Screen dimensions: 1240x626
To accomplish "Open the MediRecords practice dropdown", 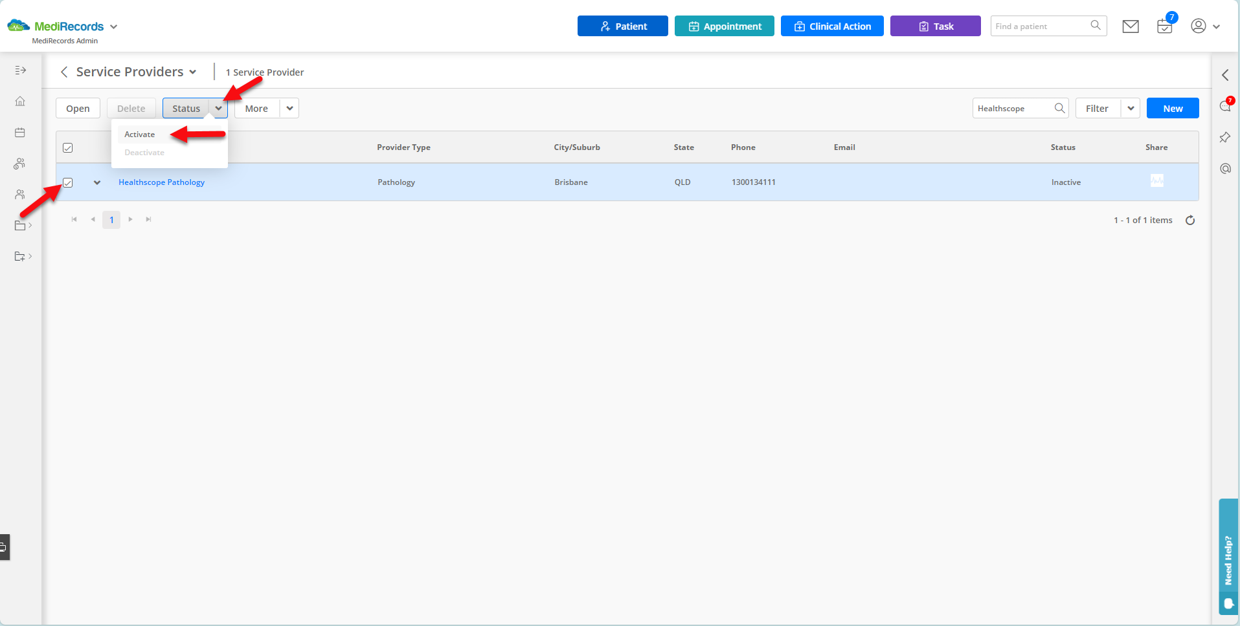I will (114, 27).
